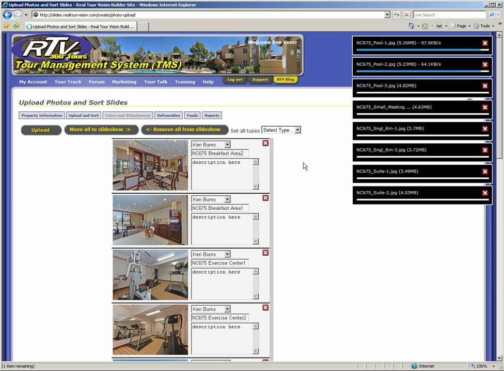Refresh the page in Internet Explorer
504x371 pixels.
397,15
